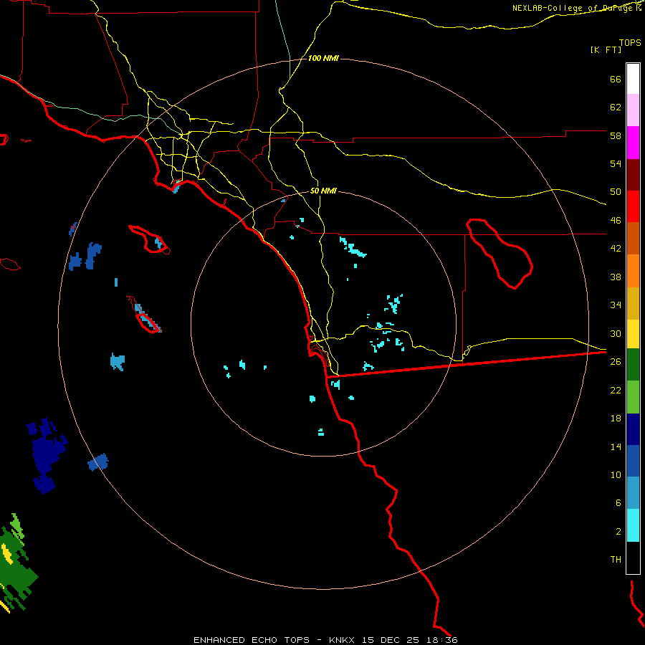The width and height of the screenshot is (645, 645).
Task: Click the white 66 kft legend swatch
Action: (633, 79)
